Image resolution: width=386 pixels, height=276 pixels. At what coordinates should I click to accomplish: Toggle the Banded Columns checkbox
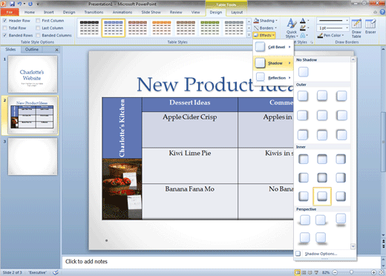pos(38,36)
